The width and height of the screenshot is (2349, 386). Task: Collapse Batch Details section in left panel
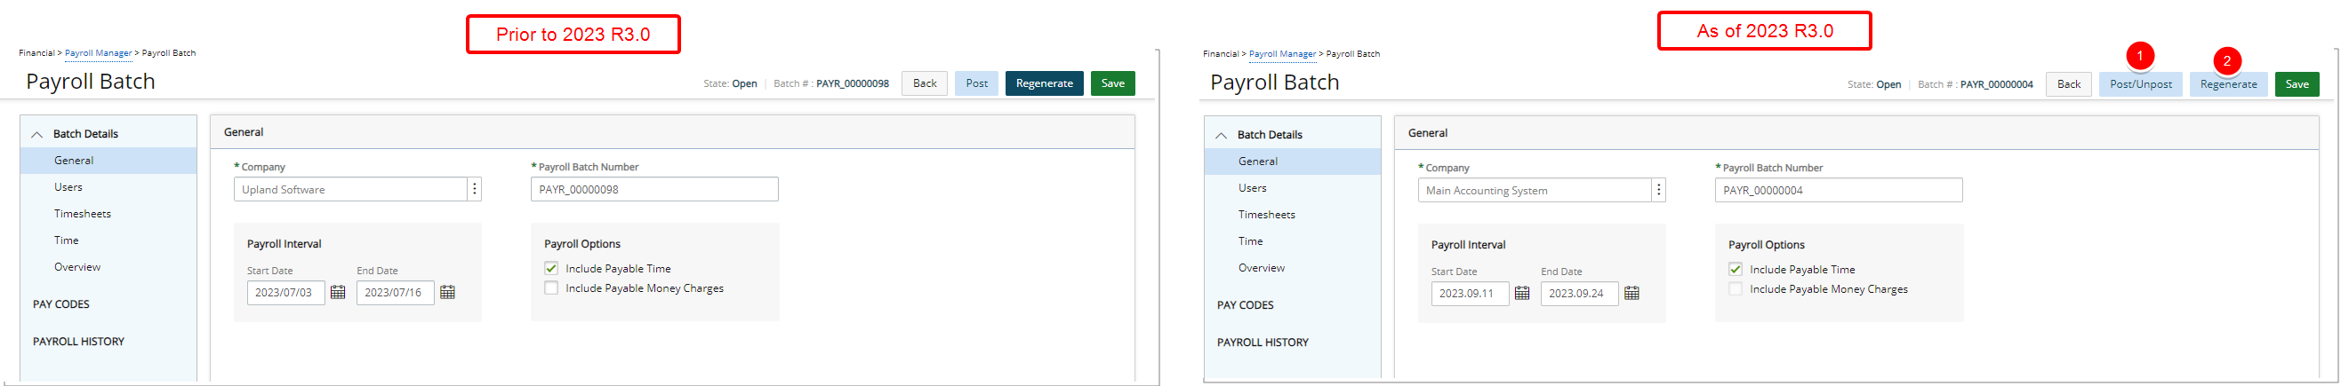click(37, 134)
